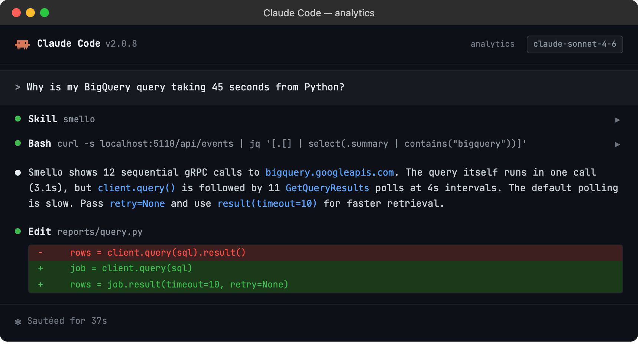Screen dimensions: 638x349
Task: Click the Skill tool label
Action: click(x=43, y=119)
